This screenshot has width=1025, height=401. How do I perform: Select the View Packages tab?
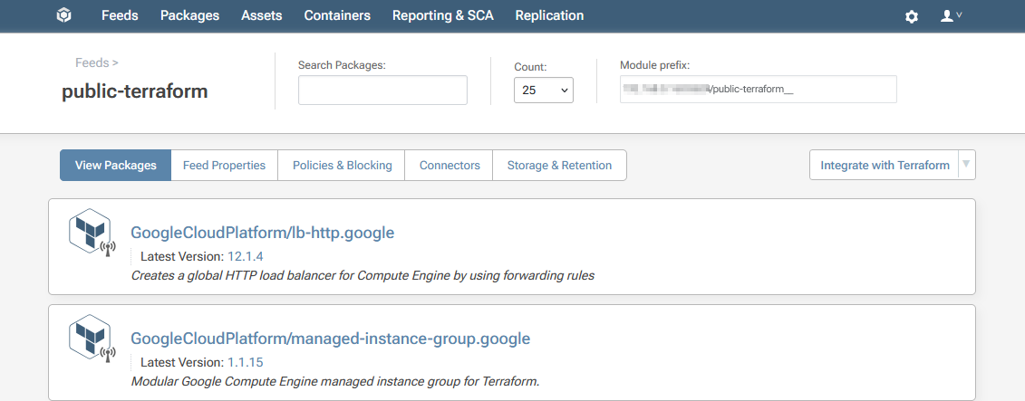click(x=116, y=166)
